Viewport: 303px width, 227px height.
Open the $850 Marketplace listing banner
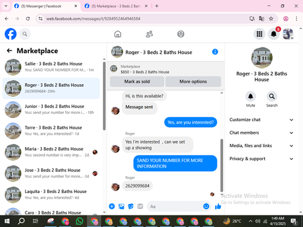point(165,69)
